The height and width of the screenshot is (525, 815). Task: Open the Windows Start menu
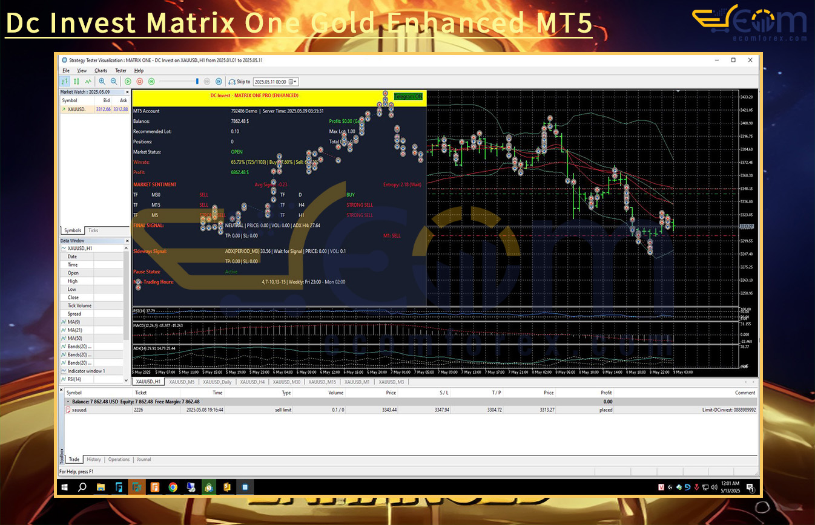coord(64,487)
